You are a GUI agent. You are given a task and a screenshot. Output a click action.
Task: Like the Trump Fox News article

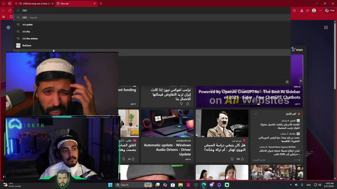click(x=187, y=104)
